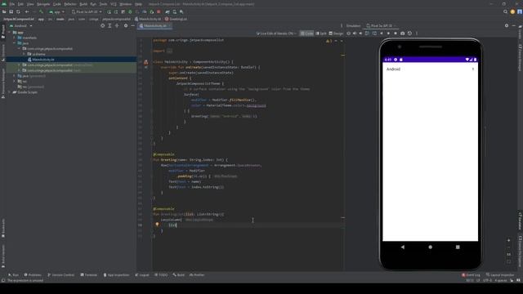
Task: Expand the ui.theme package
Action: pyautogui.click(x=24, y=54)
